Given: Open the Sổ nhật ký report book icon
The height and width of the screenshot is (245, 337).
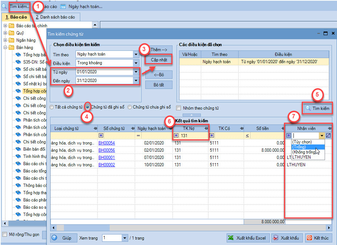Looking at the screenshot, I should pyautogui.click(x=19, y=84).
